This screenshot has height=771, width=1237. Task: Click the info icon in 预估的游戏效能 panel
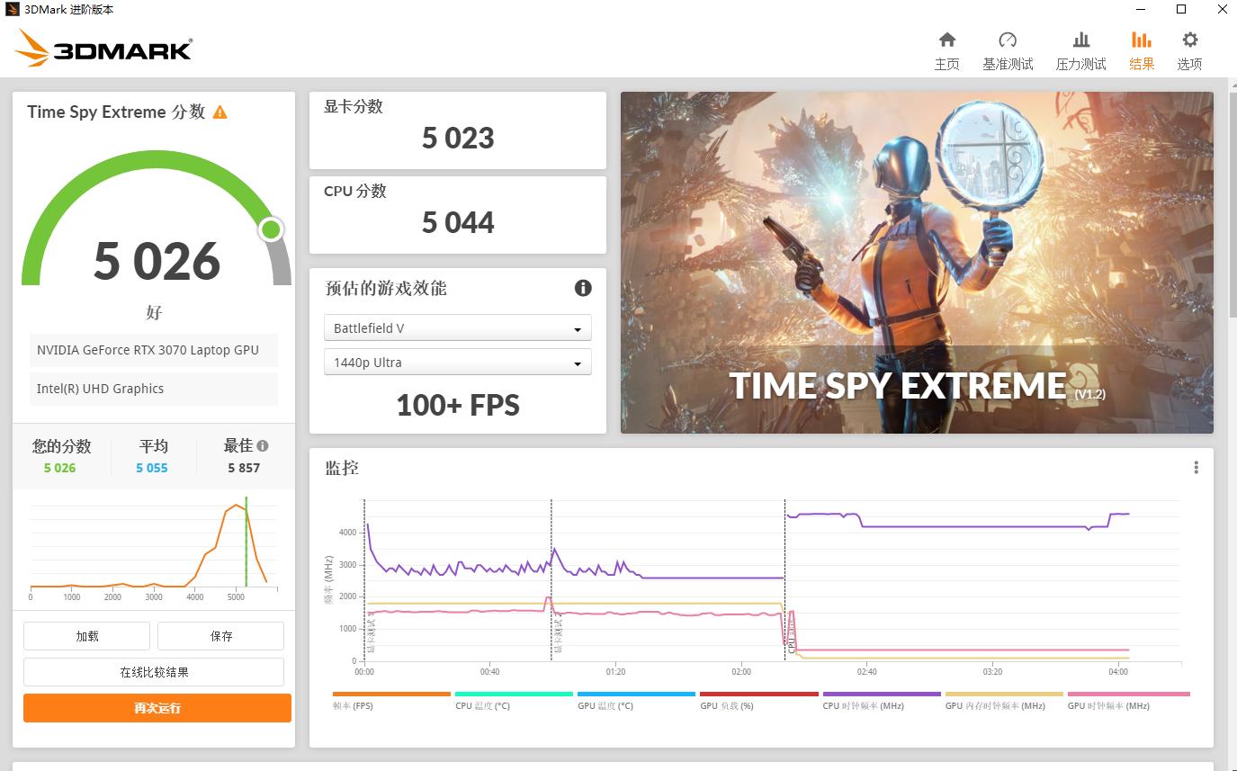coord(583,288)
